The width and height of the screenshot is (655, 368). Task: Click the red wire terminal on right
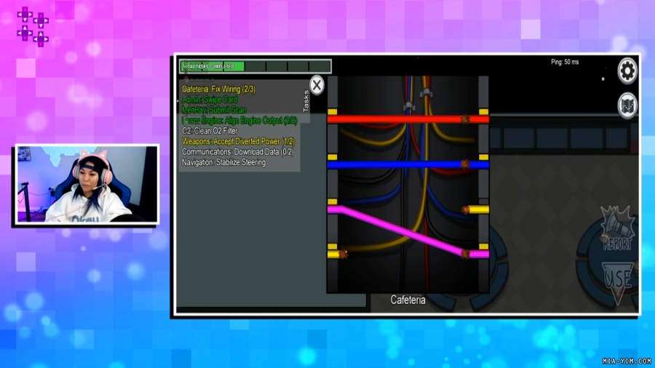[476, 119]
